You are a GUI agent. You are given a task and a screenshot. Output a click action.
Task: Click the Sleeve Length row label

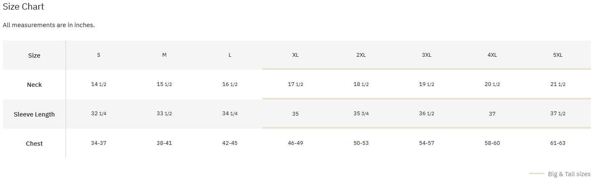(x=34, y=114)
